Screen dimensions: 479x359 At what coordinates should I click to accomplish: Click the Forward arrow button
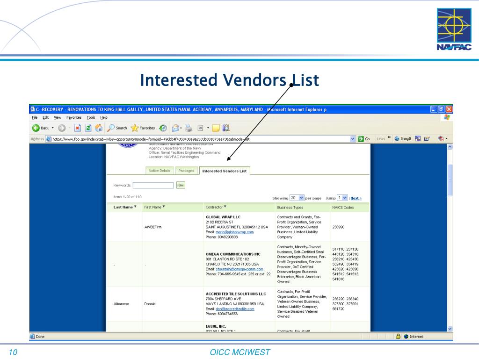coord(62,128)
